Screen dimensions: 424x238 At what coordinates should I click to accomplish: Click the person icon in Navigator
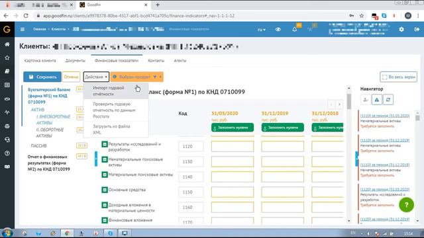pyautogui.click(x=366, y=100)
